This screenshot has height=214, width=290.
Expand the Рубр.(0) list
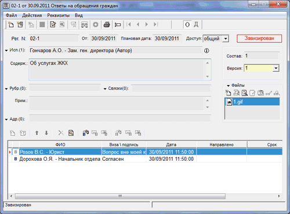click(6, 88)
